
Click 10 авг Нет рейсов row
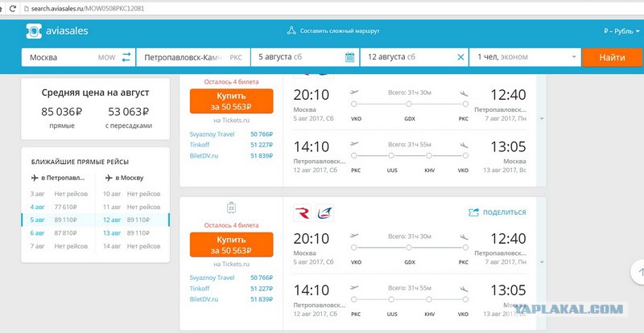pyautogui.click(x=131, y=194)
